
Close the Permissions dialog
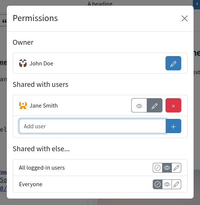click(185, 18)
